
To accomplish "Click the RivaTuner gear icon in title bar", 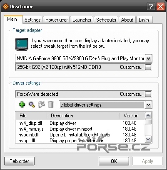I will [x=5, y=7].
